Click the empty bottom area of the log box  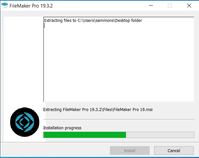119,88
